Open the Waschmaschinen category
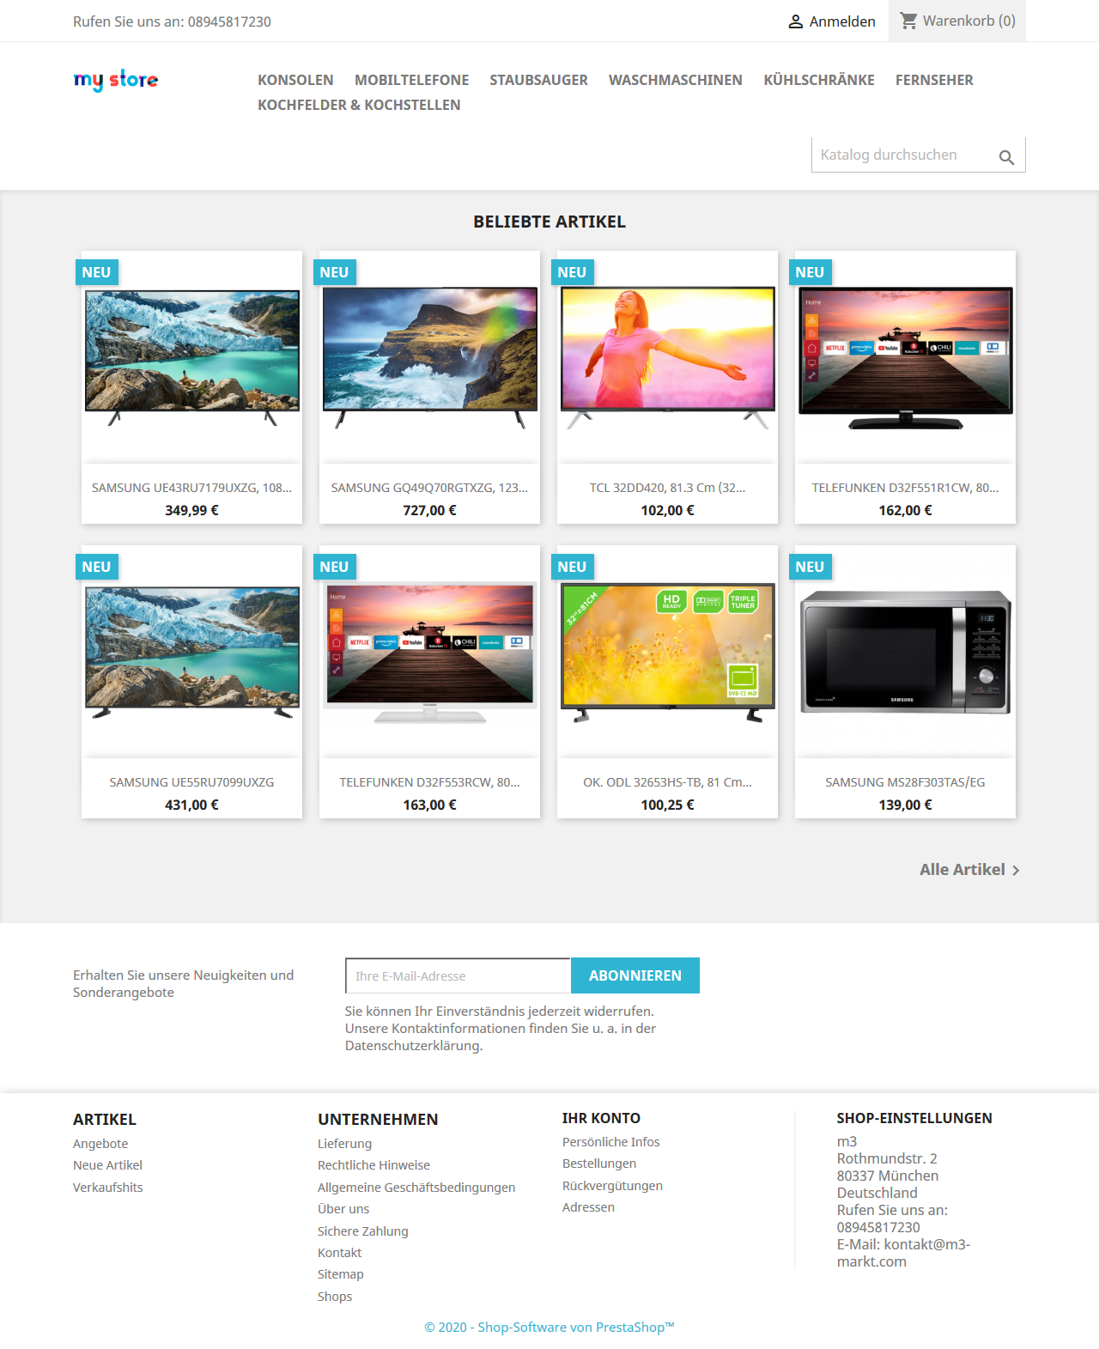The height and width of the screenshot is (1349, 1099). click(676, 80)
